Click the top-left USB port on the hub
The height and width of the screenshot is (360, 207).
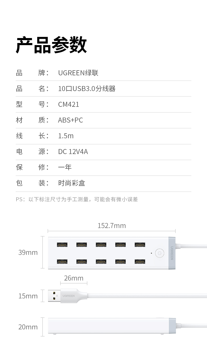click(62, 245)
